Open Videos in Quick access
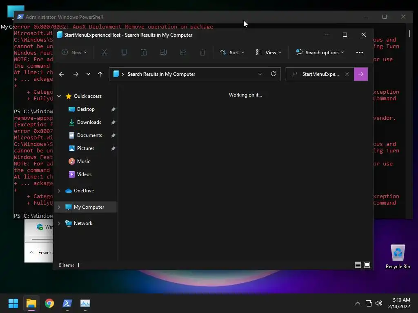Viewport: 418px width, 313px height. tap(84, 174)
